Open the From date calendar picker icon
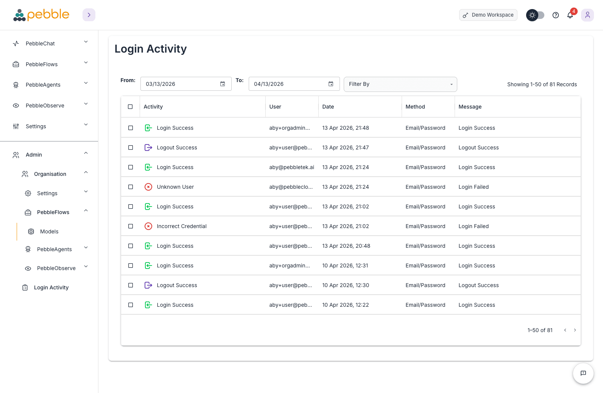Viewport: 603px width, 393px height. pos(223,84)
